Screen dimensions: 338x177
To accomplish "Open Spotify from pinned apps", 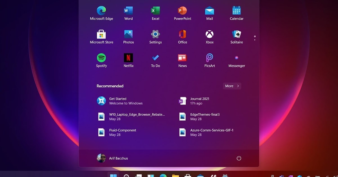I will pos(101,61).
